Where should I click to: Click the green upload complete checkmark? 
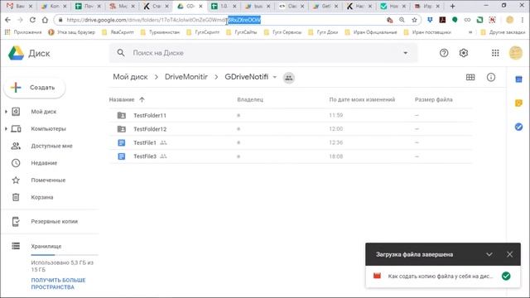pyautogui.click(x=506, y=276)
